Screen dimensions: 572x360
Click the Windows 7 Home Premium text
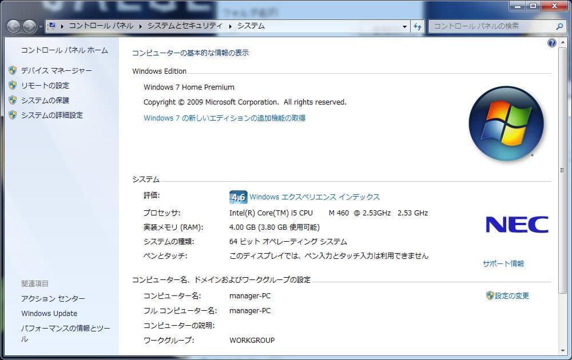[x=189, y=87]
